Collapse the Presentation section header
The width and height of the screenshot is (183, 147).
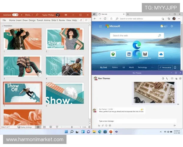point(3,26)
